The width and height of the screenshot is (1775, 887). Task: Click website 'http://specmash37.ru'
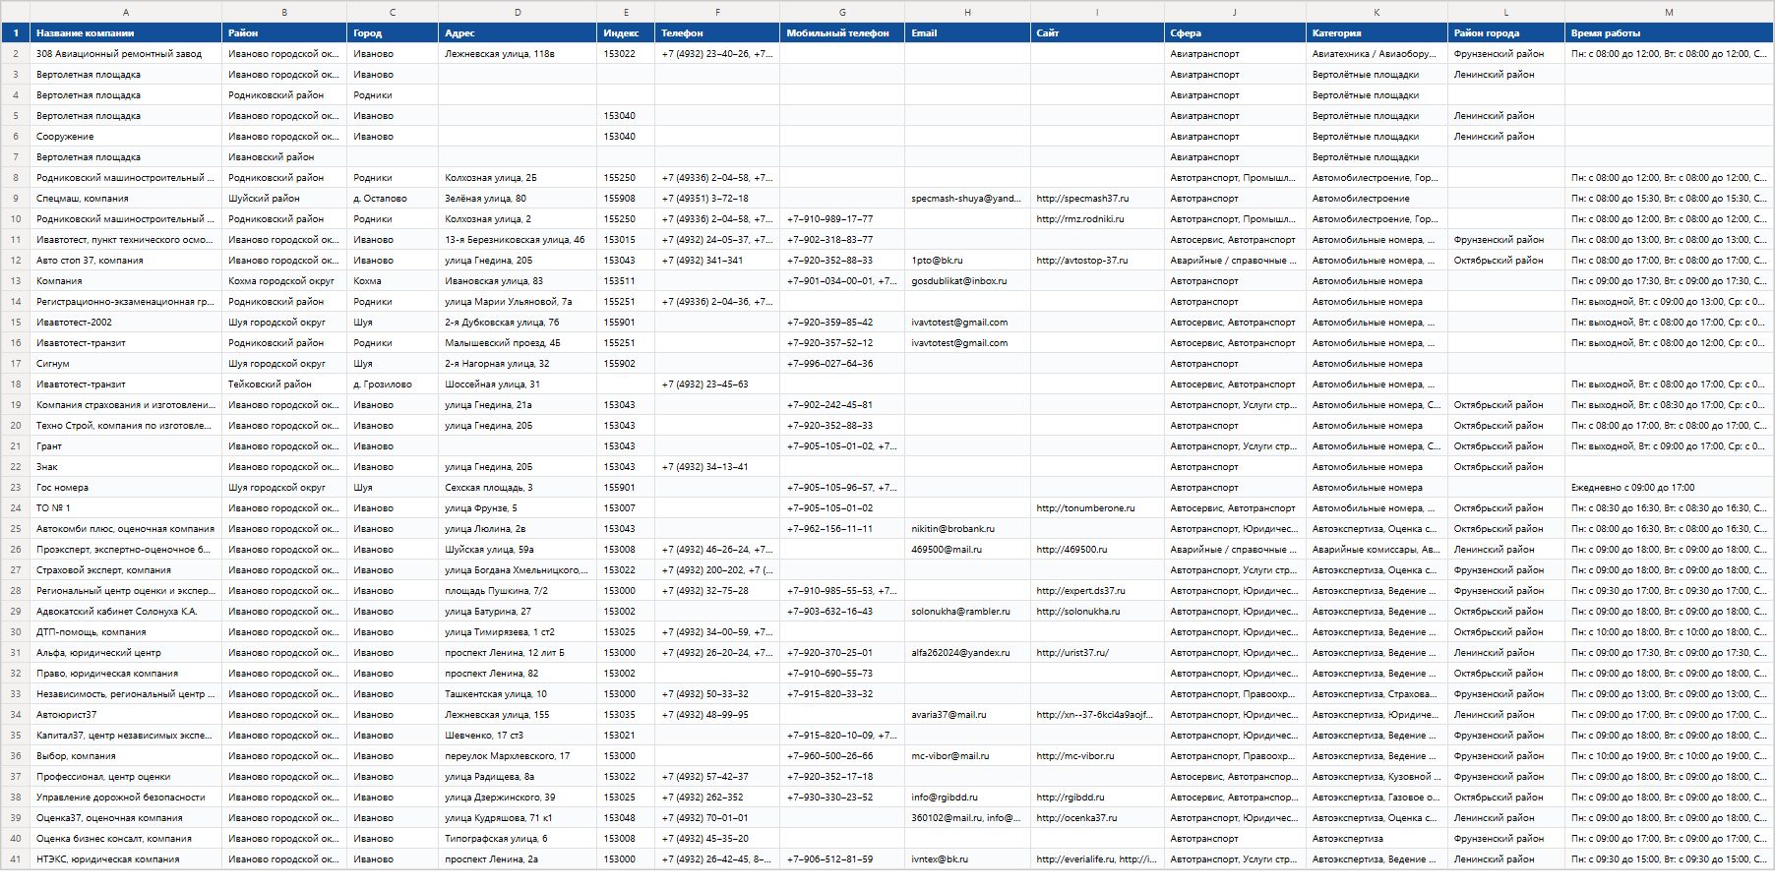1097,199
